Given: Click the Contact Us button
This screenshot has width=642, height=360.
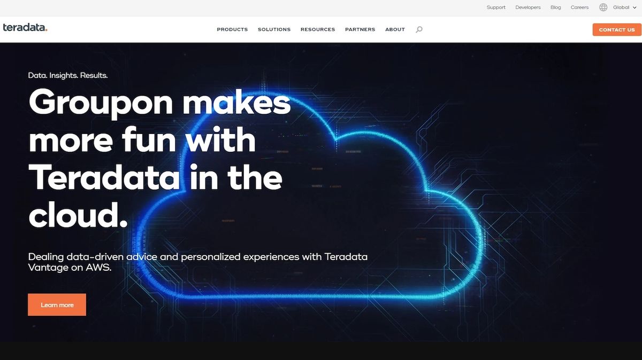Looking at the screenshot, I should 617,30.
